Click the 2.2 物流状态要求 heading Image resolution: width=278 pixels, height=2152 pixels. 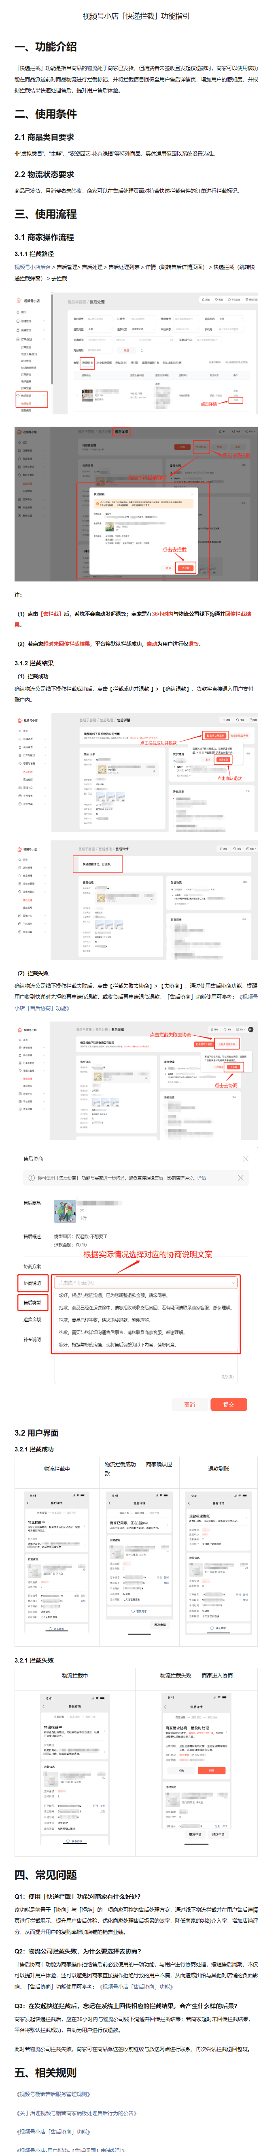(43, 175)
